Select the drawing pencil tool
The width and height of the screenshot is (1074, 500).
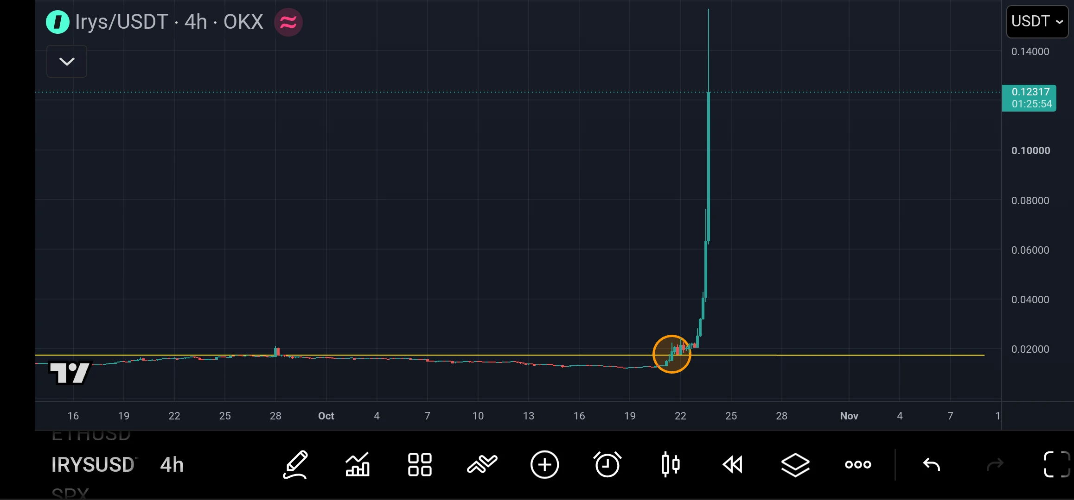click(295, 464)
